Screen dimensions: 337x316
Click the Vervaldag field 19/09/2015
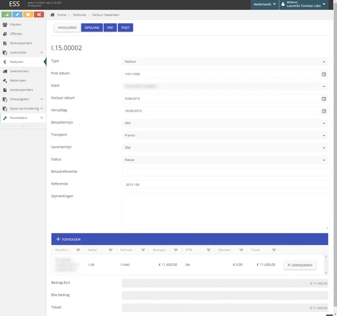coord(221,111)
